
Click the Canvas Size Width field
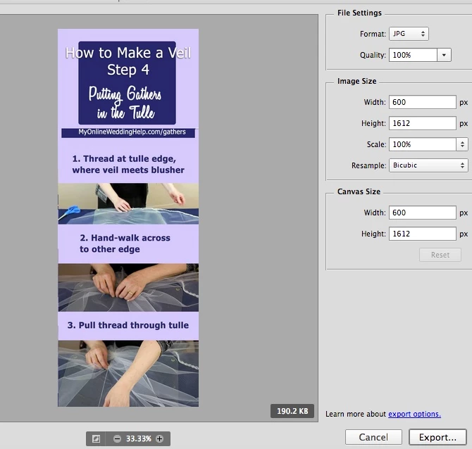422,213
